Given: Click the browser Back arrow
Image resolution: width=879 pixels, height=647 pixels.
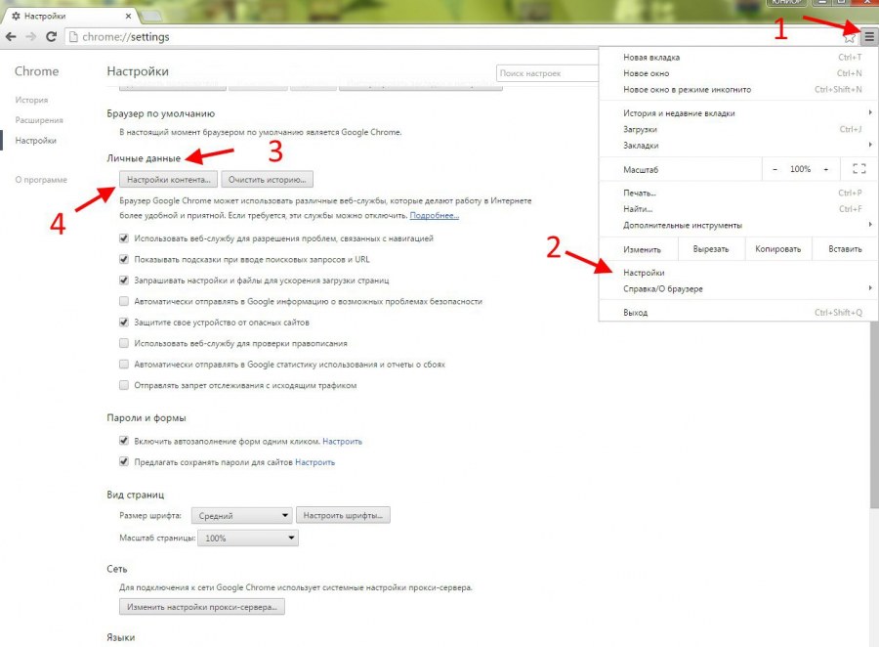Looking at the screenshot, I should tap(11, 36).
